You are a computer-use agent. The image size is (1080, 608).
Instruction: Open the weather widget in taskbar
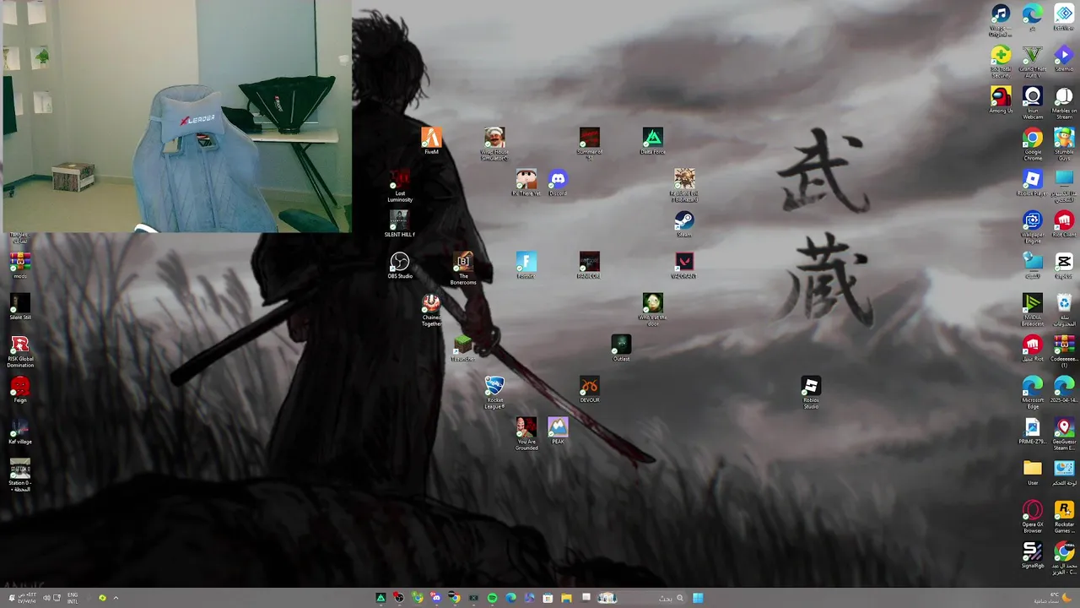[1055, 598]
